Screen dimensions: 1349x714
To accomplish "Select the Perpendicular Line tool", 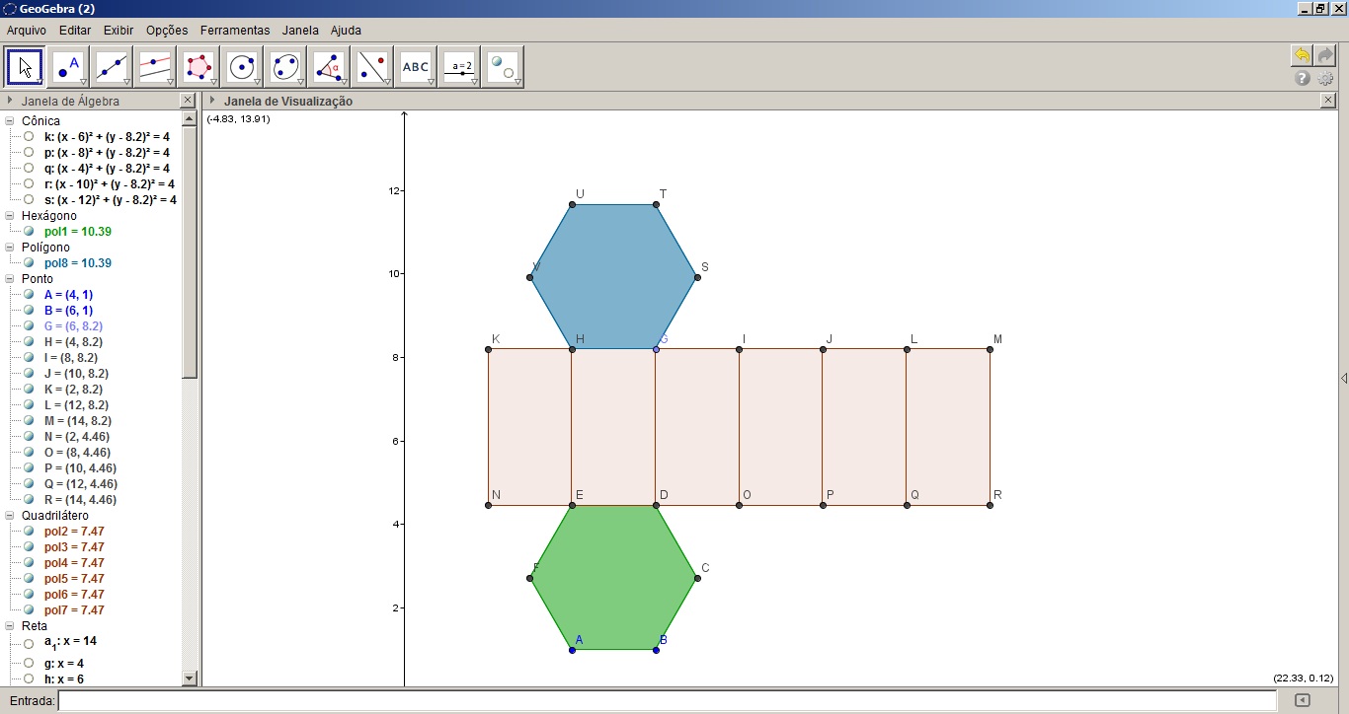I will click(x=156, y=67).
